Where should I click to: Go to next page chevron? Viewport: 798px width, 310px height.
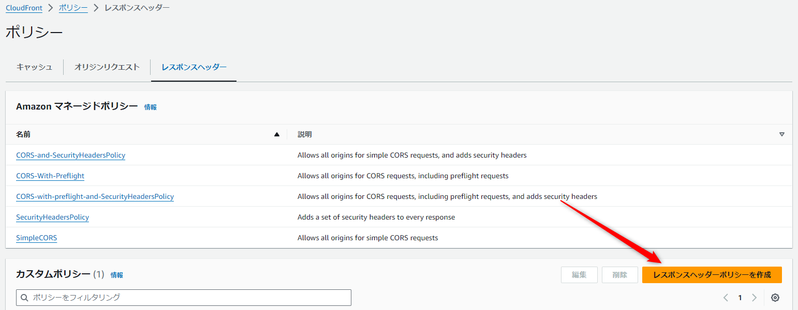click(754, 298)
